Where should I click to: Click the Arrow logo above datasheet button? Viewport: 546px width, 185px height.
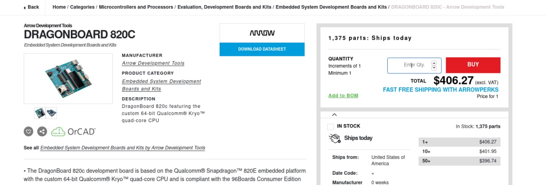(262, 33)
